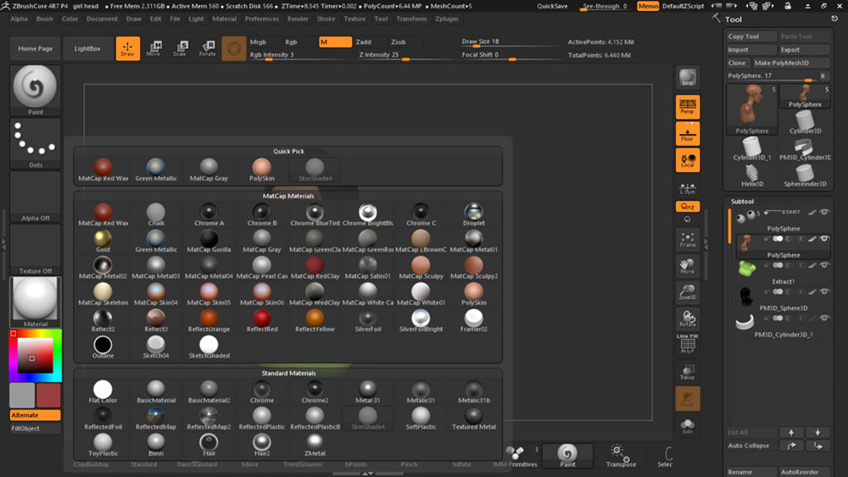
Task: Open the current PolySphere tool thumbnail
Action: point(751,109)
